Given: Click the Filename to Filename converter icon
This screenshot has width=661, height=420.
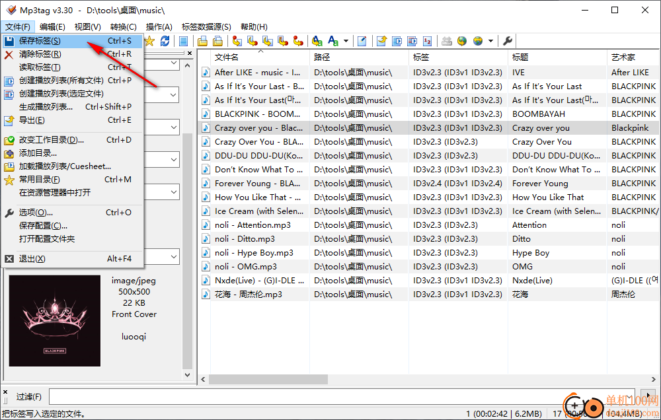Looking at the screenshot, I should [268, 41].
